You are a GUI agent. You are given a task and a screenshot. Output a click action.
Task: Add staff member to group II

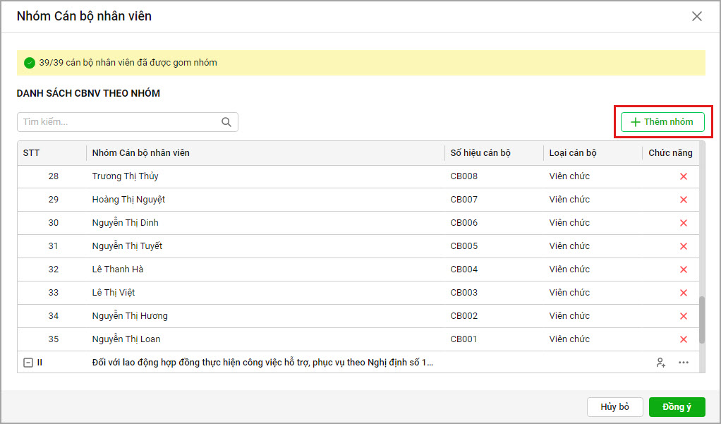click(x=660, y=363)
